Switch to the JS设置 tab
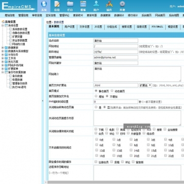Image resolution: width=184 pixels, height=184 pixels. [x=98, y=27]
